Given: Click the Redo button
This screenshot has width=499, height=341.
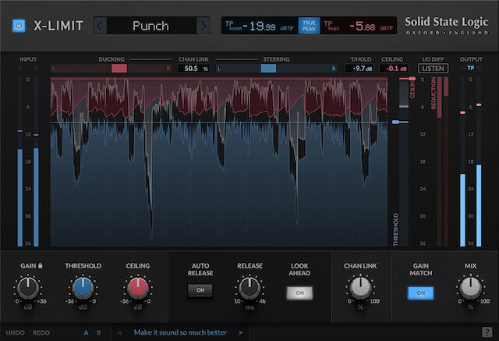Looking at the screenshot, I should coord(41,332).
